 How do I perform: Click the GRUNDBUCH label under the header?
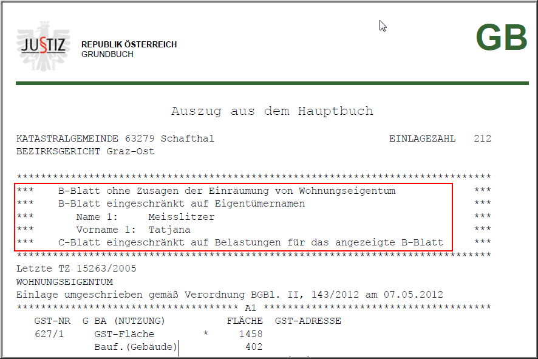[x=107, y=54]
